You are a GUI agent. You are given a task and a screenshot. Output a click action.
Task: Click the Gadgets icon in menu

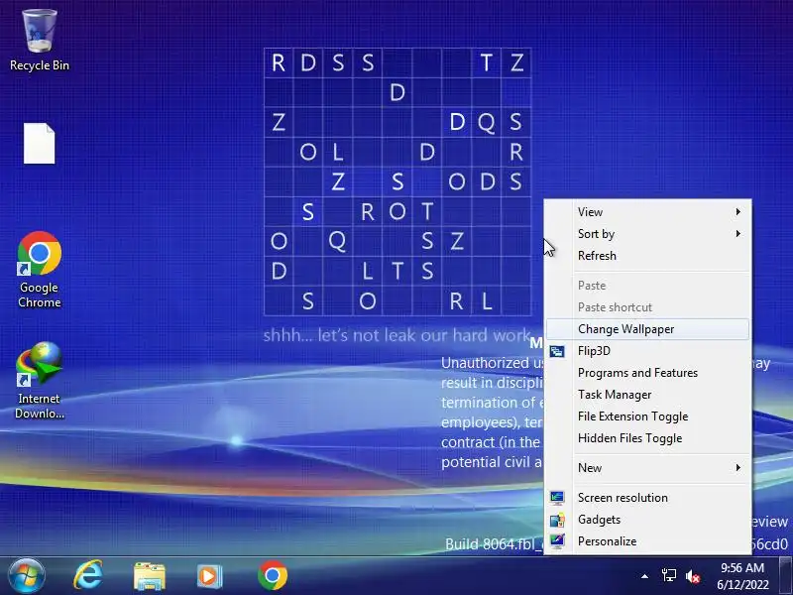coord(557,520)
